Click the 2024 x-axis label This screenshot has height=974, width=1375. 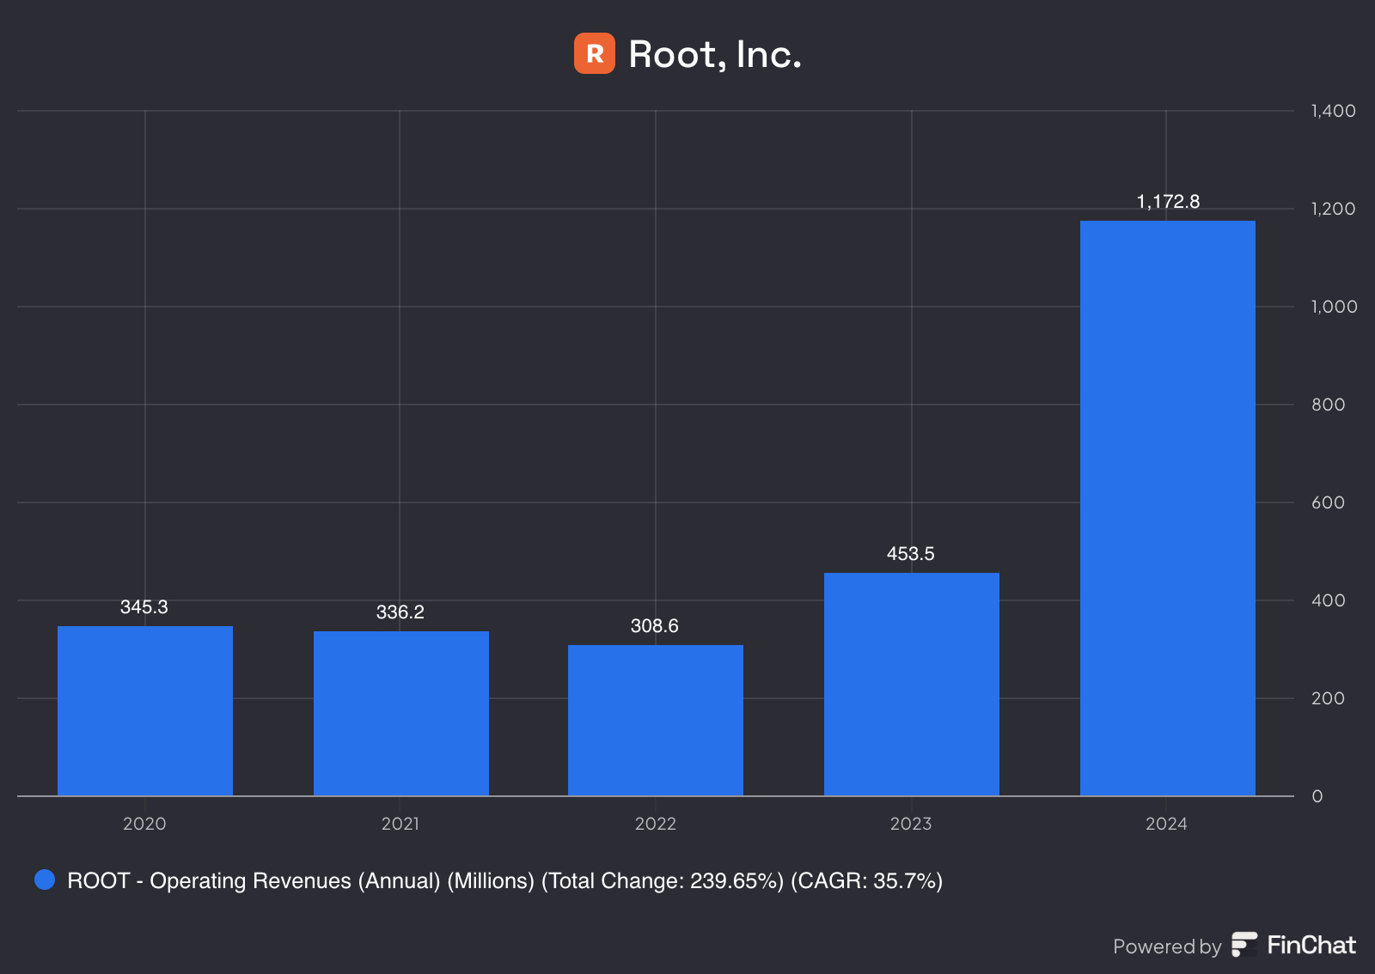[x=1166, y=824]
